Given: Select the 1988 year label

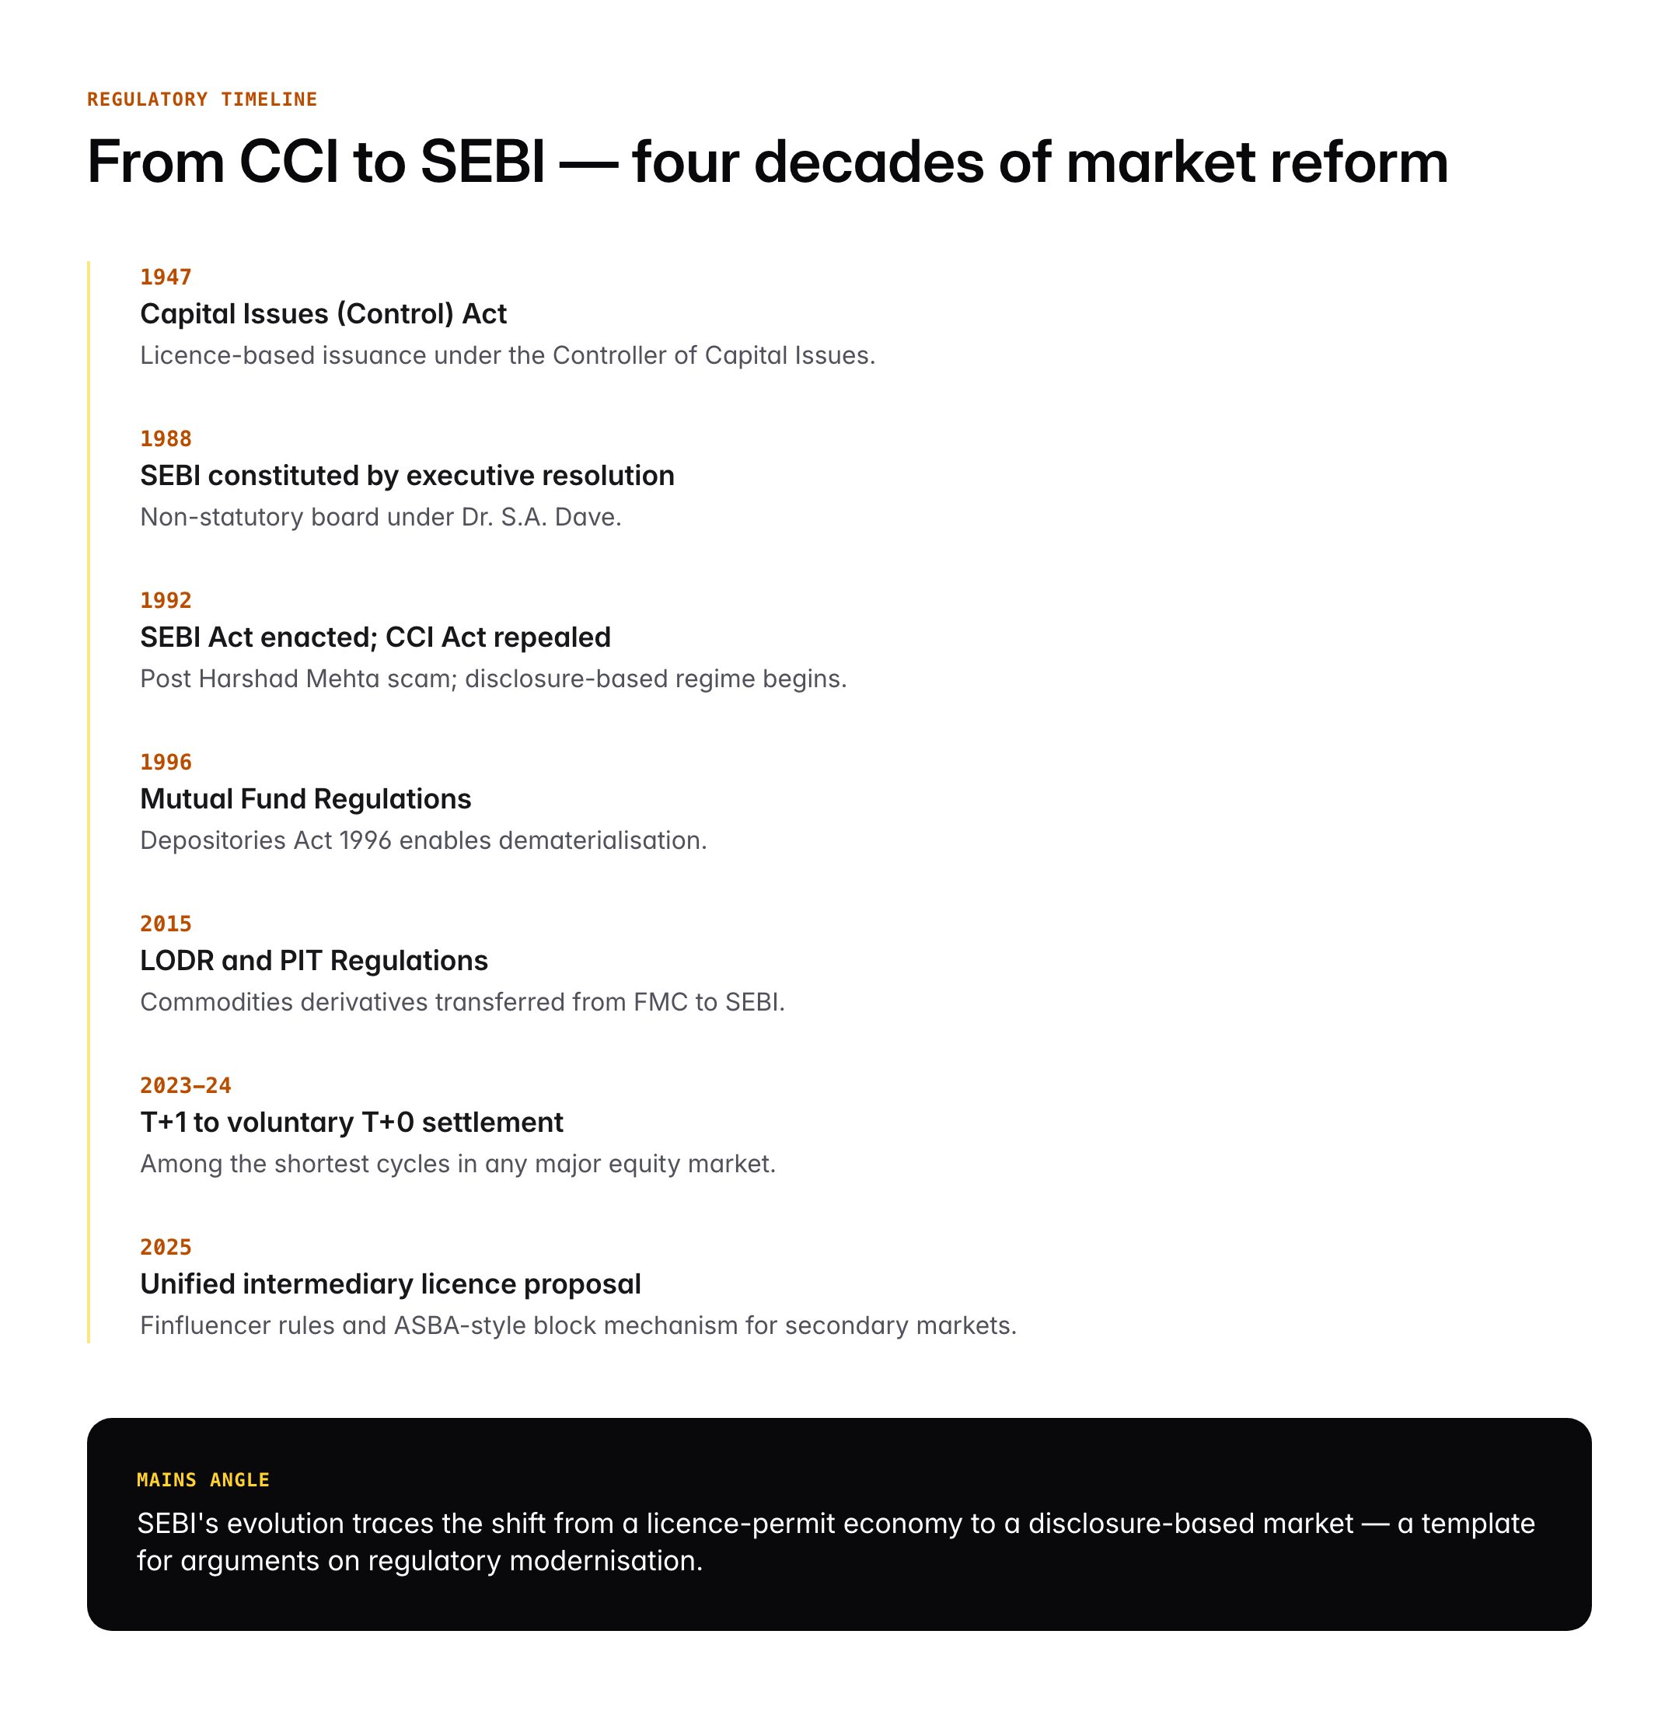Looking at the screenshot, I should (x=166, y=438).
